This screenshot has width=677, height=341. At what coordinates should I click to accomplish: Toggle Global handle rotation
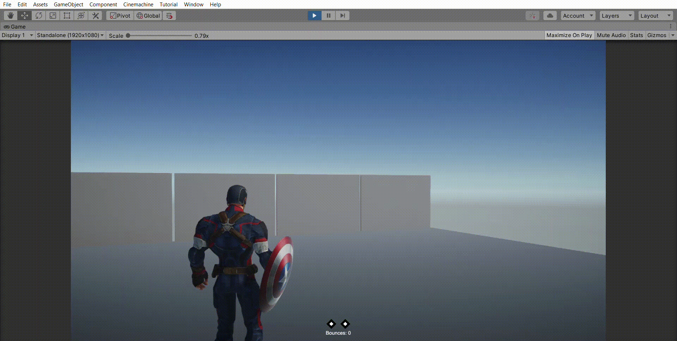click(x=148, y=15)
